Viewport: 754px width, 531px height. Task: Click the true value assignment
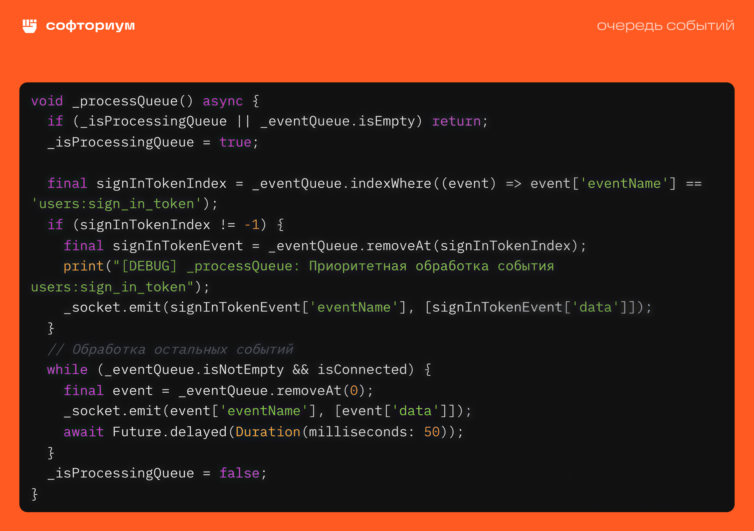235,142
